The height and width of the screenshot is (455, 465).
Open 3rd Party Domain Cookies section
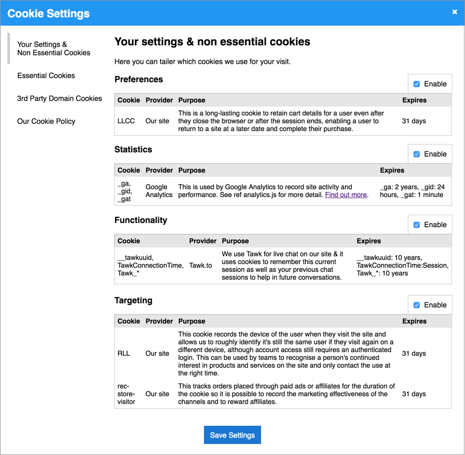point(59,98)
